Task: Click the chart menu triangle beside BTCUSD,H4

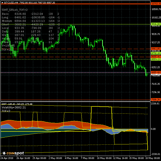Action: [2, 2]
